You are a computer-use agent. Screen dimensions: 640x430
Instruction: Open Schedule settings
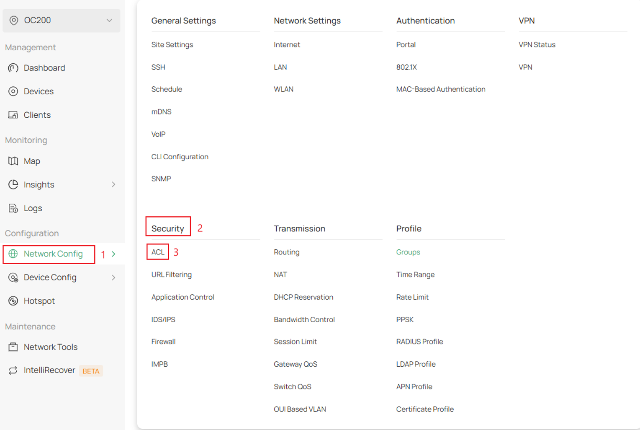[x=167, y=89]
